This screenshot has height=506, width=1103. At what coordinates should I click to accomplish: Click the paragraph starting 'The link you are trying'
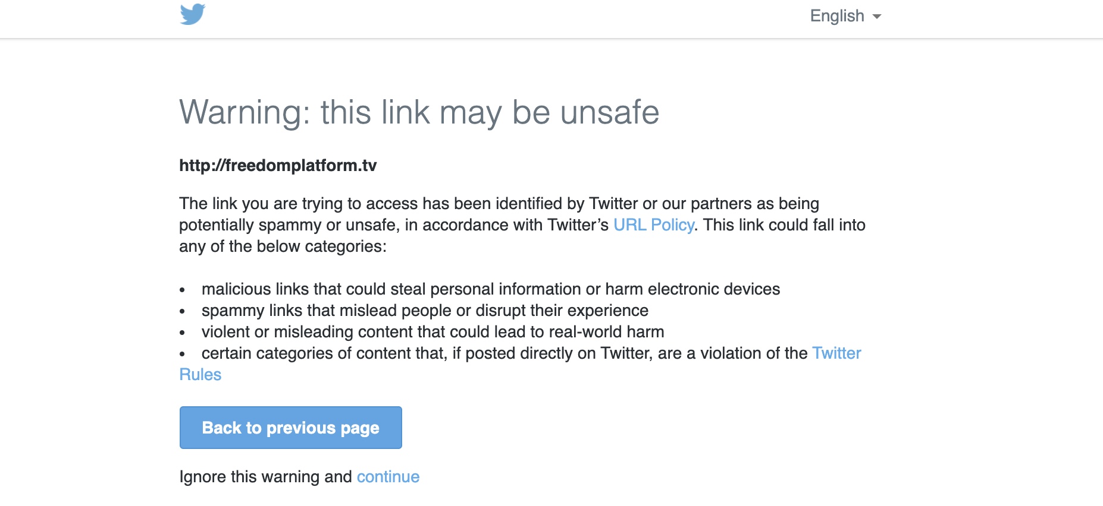[x=522, y=225]
